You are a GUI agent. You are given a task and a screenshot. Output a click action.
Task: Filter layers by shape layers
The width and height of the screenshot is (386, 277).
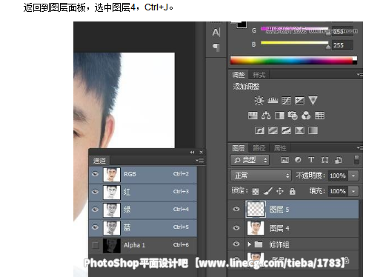325,160
